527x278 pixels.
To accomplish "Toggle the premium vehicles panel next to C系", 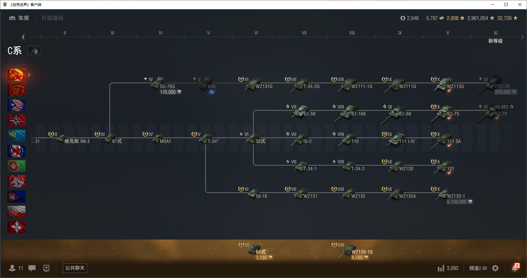I will point(35,51).
